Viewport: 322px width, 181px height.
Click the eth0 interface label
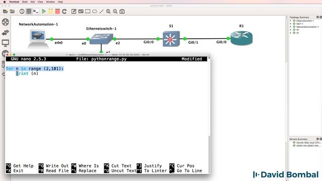click(58, 43)
